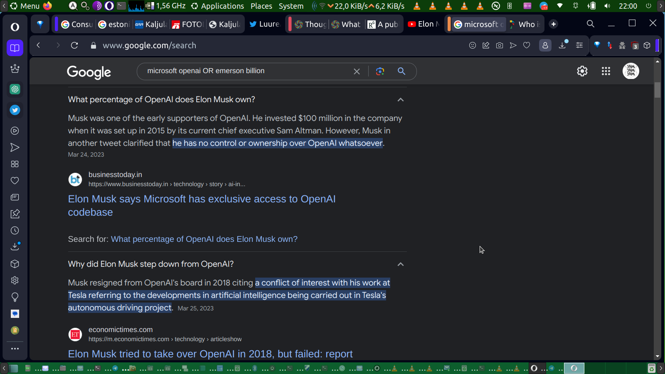This screenshot has width=665, height=374.
Task: Open the Places menu in top panel
Action: click(x=261, y=6)
